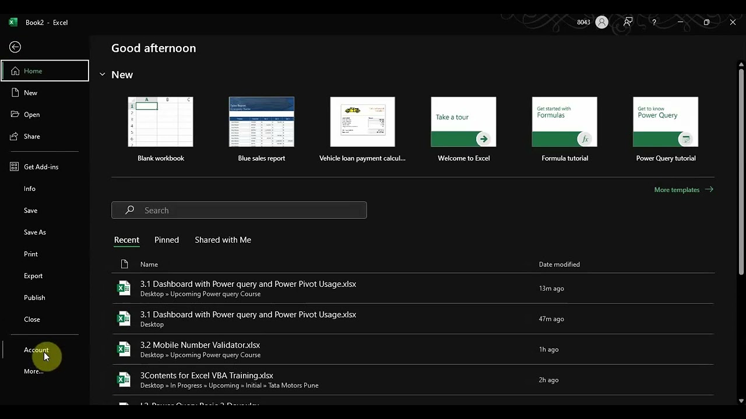
Task: Collapse the New section chevron
Action: [x=103, y=74]
